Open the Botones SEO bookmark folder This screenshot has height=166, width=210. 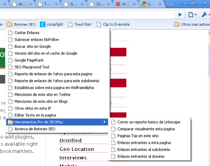21,25
